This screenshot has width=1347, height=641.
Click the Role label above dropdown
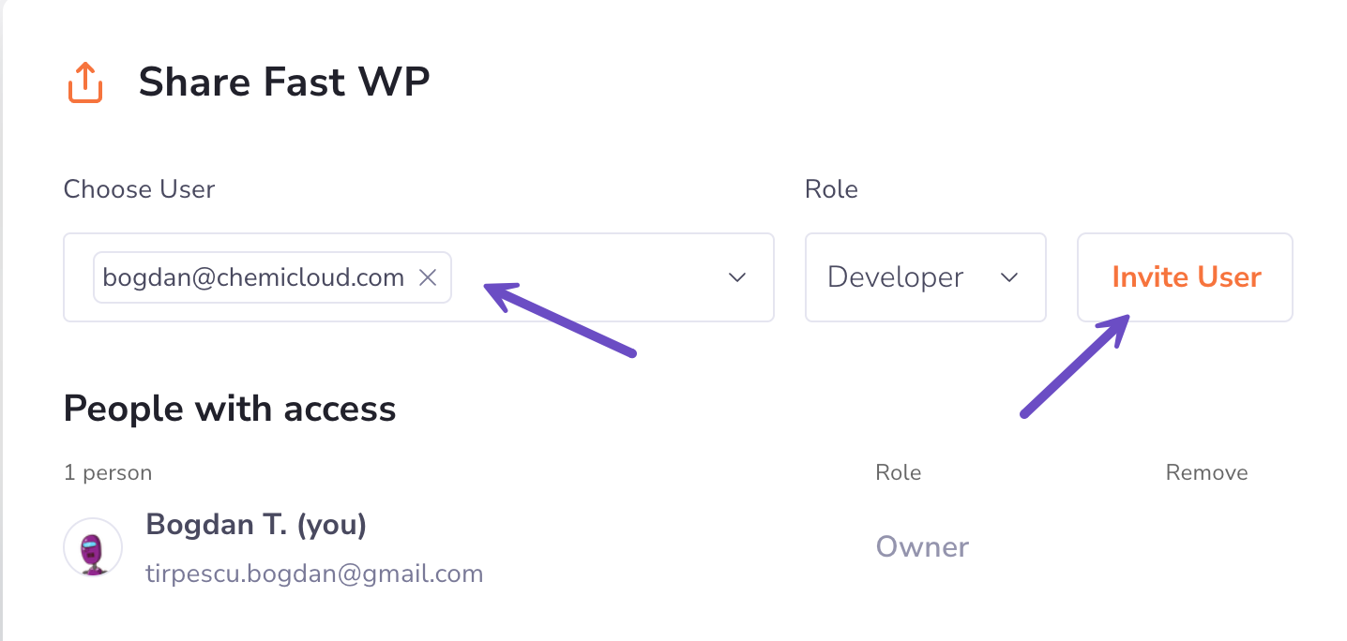point(831,189)
